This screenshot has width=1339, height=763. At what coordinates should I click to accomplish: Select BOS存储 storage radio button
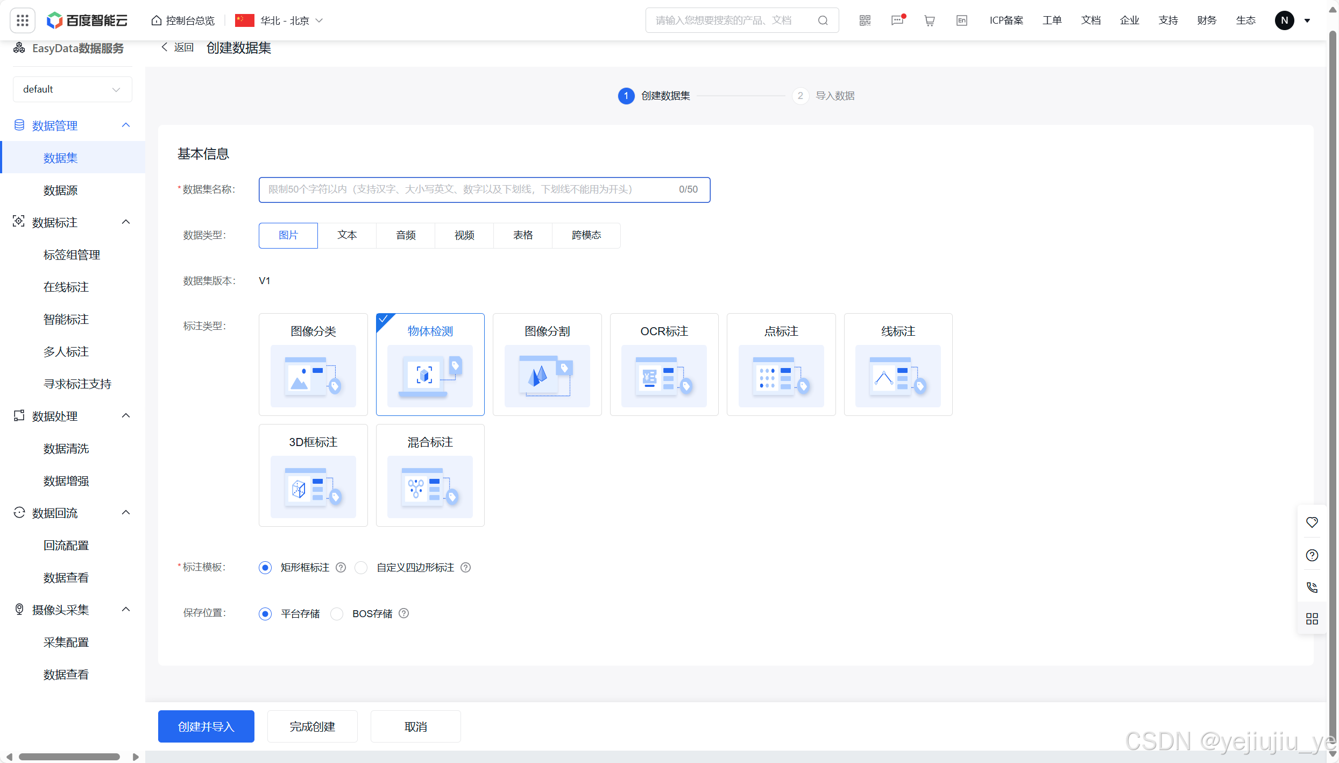337,614
